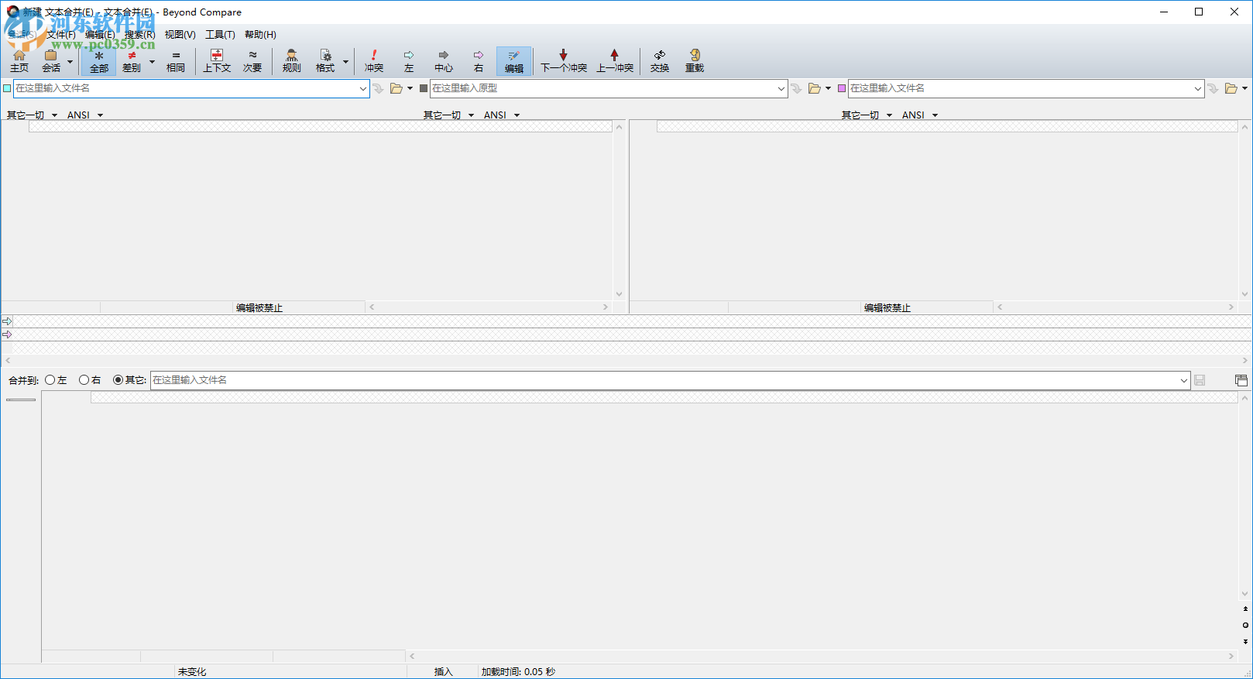Viewport: 1253px width, 679px height.
Task: Toggle 差别 differences display filter
Action: tap(132, 60)
